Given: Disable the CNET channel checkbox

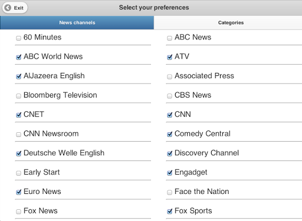Looking at the screenshot, I should pyautogui.click(x=18, y=115).
